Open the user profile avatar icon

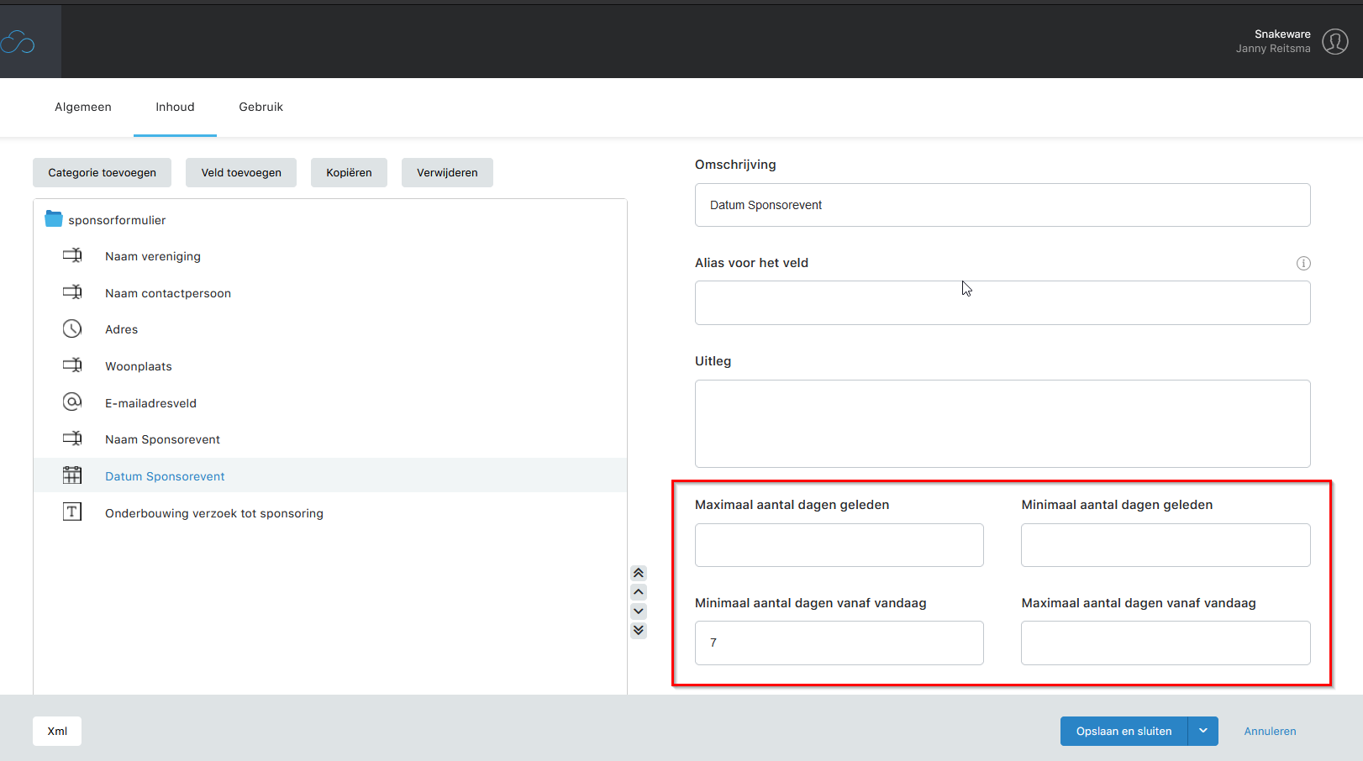1335,41
